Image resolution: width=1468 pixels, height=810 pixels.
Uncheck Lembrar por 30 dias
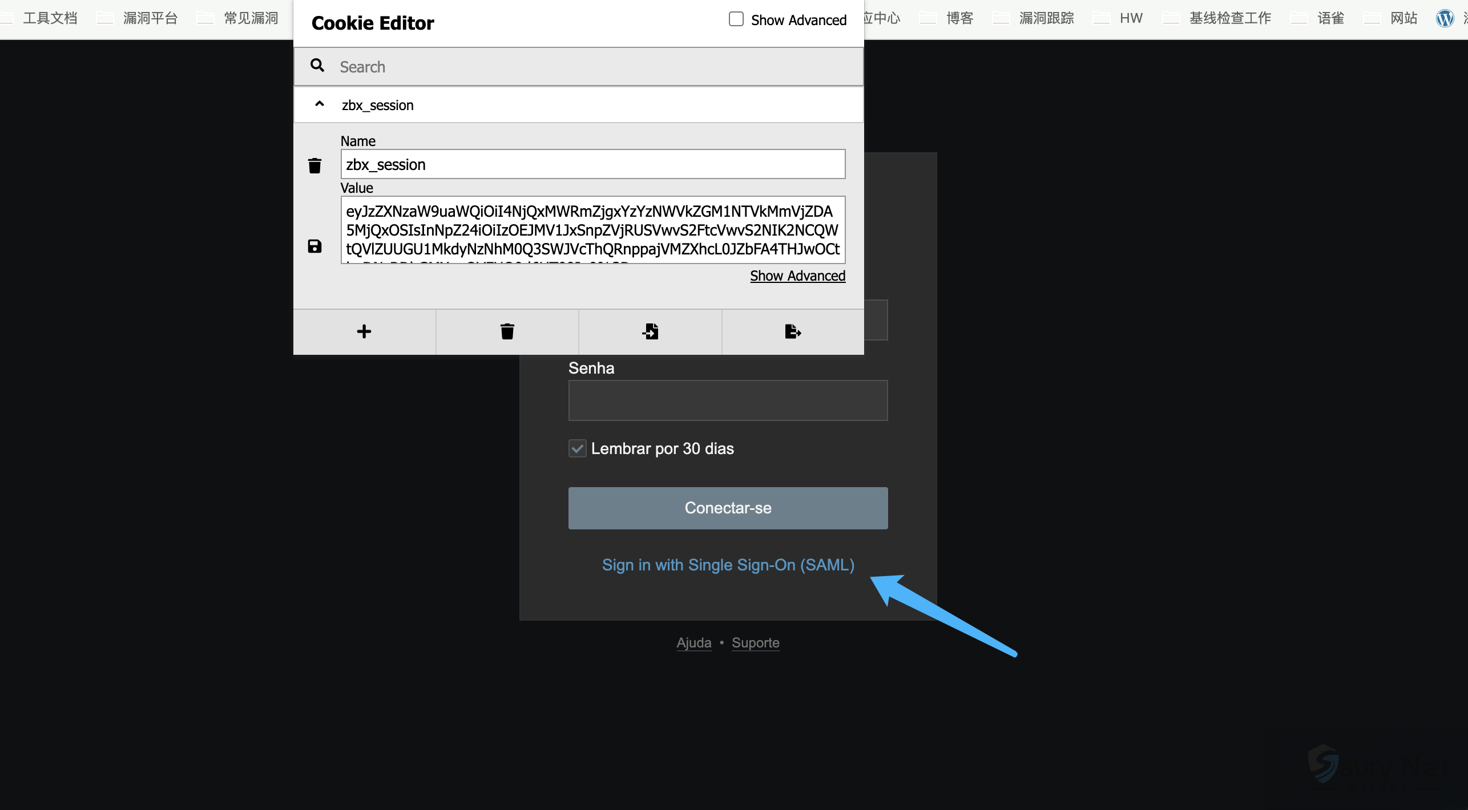click(x=578, y=448)
